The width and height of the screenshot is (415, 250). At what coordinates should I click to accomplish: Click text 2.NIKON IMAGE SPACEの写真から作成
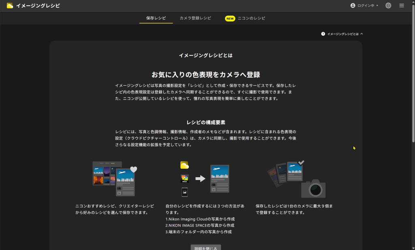(200, 225)
